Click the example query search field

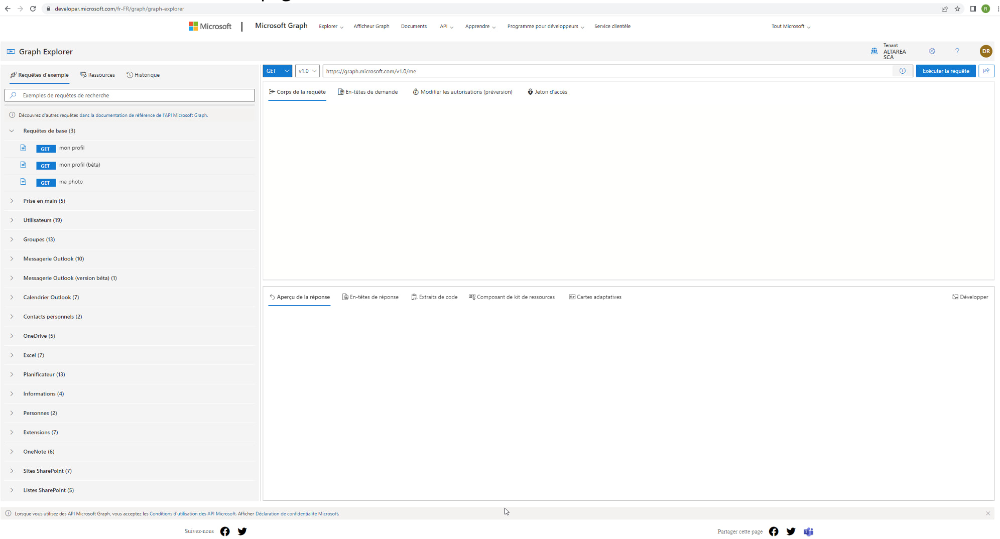[130, 95]
